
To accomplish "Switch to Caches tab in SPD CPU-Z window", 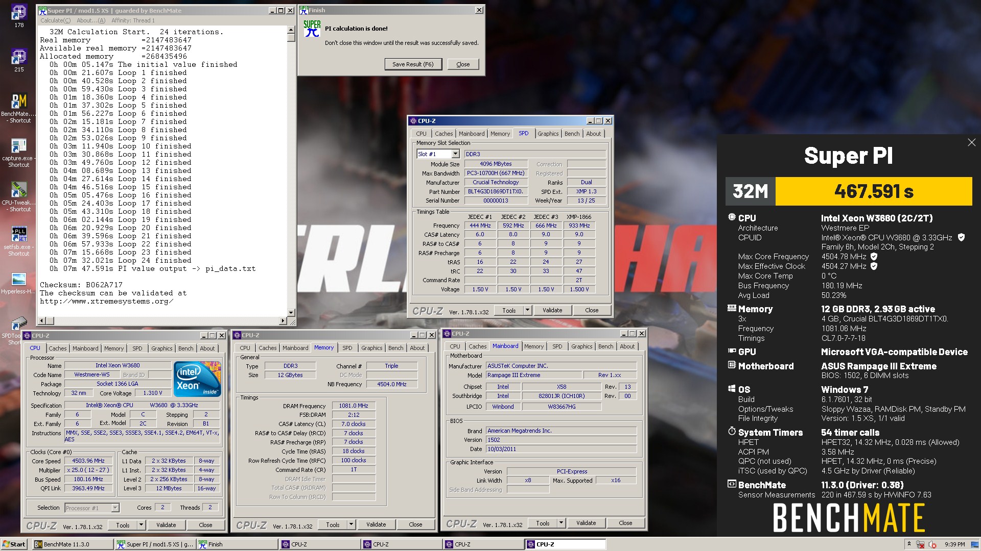I will pos(443,134).
